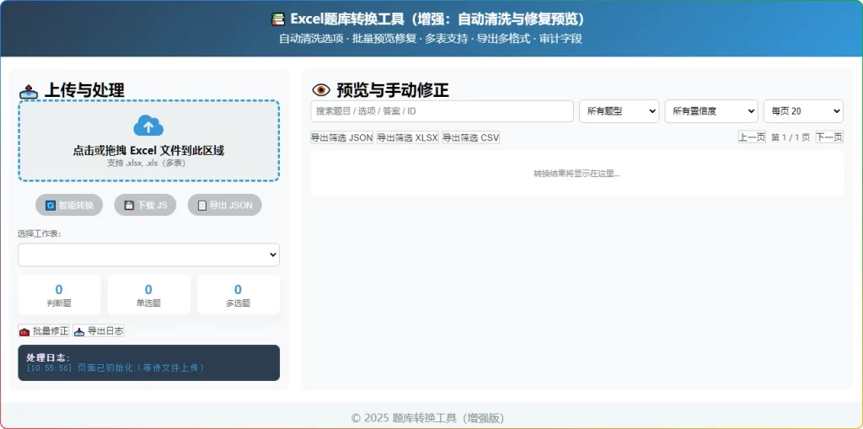Go to the previous page with 上一页
Viewport: 863px width, 429px height.
752,137
